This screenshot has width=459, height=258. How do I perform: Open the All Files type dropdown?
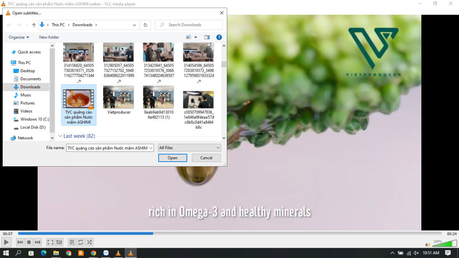(x=189, y=147)
